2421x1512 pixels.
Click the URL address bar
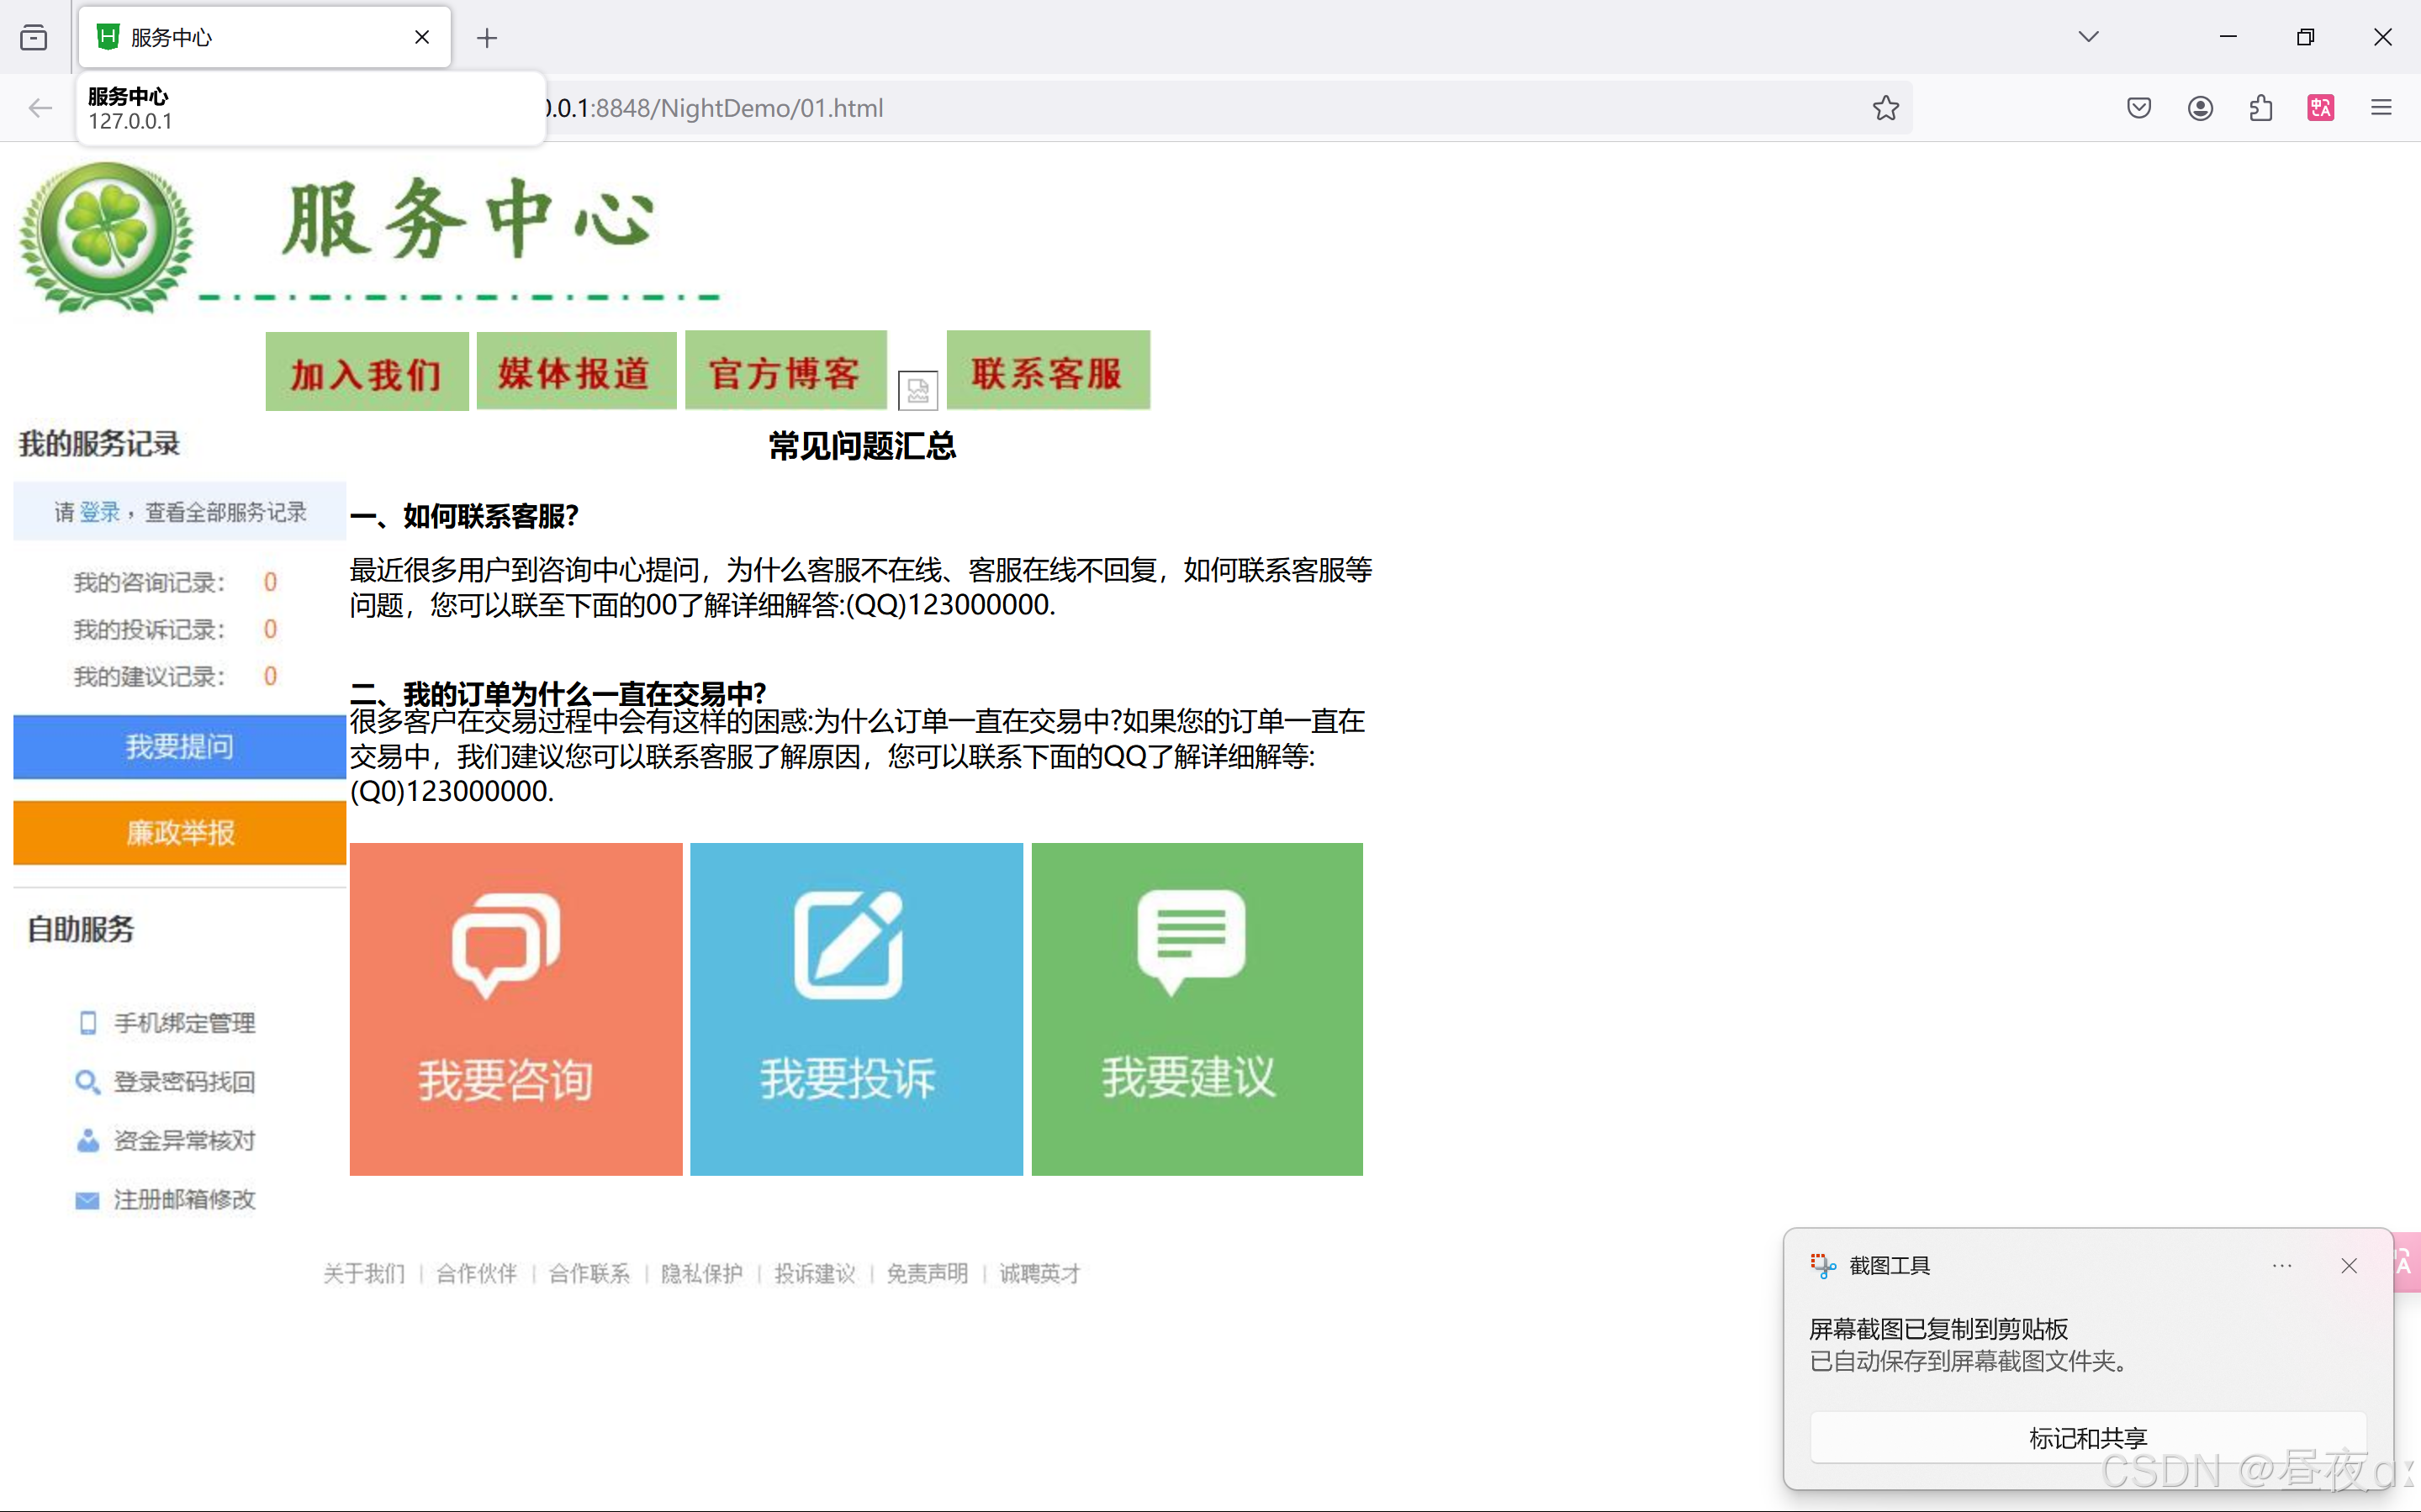1201,108
